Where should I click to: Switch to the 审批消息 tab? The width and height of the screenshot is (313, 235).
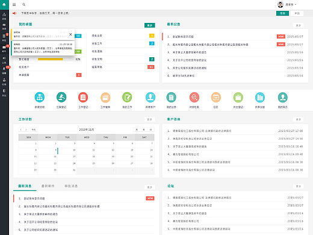71,186
